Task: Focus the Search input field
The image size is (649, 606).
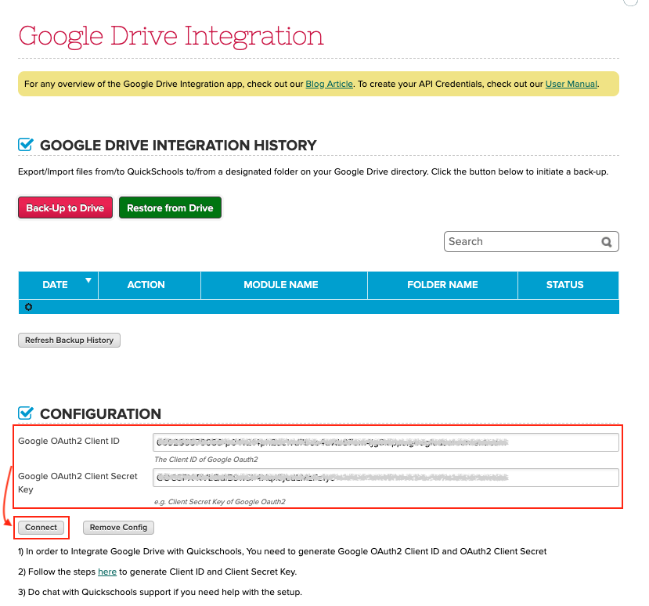Action: click(x=532, y=242)
